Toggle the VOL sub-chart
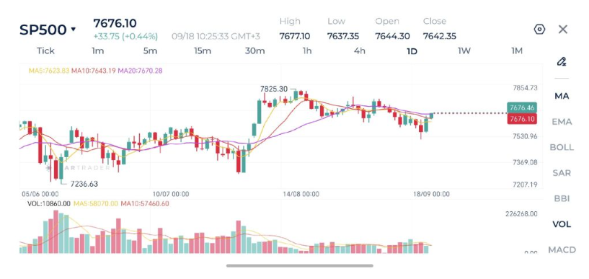Image resolution: width=589 pixels, height=279 pixels. coord(562,224)
